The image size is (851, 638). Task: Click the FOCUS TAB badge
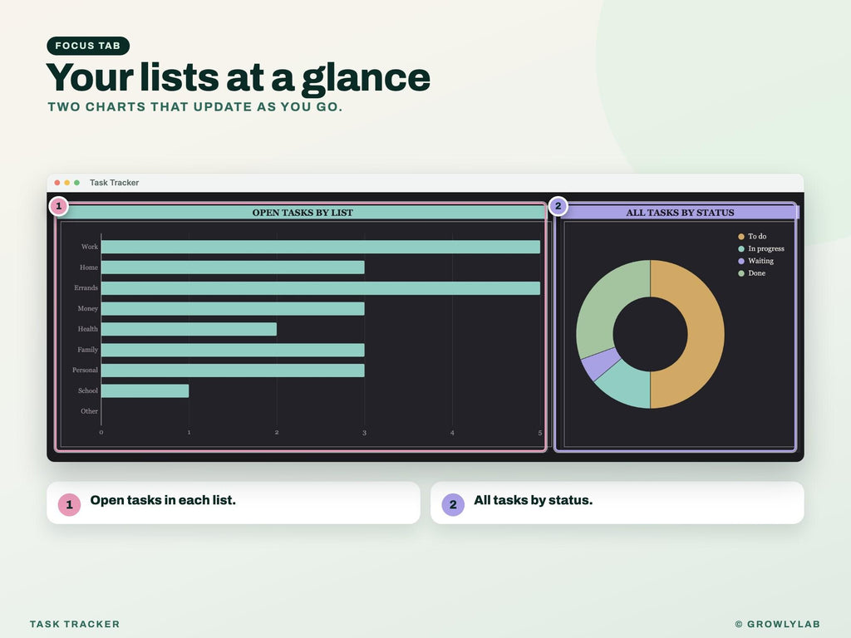pyautogui.click(x=88, y=46)
